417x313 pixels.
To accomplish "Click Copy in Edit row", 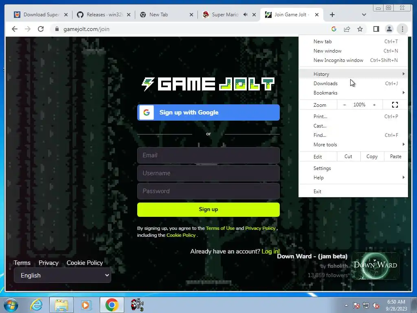I will pos(372,156).
